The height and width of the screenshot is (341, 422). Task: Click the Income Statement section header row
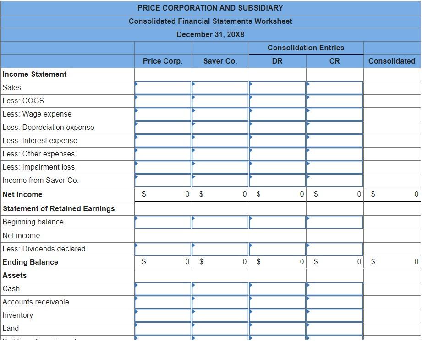click(32, 74)
